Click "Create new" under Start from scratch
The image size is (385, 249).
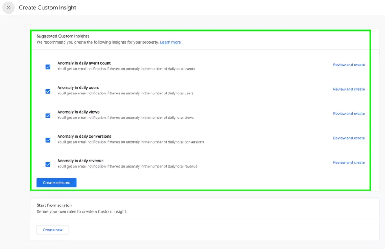(x=53, y=230)
